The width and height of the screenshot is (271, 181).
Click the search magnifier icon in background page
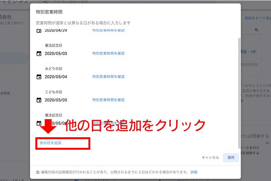tap(256, 30)
